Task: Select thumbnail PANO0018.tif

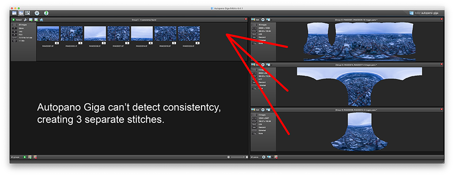Action: 166,34
